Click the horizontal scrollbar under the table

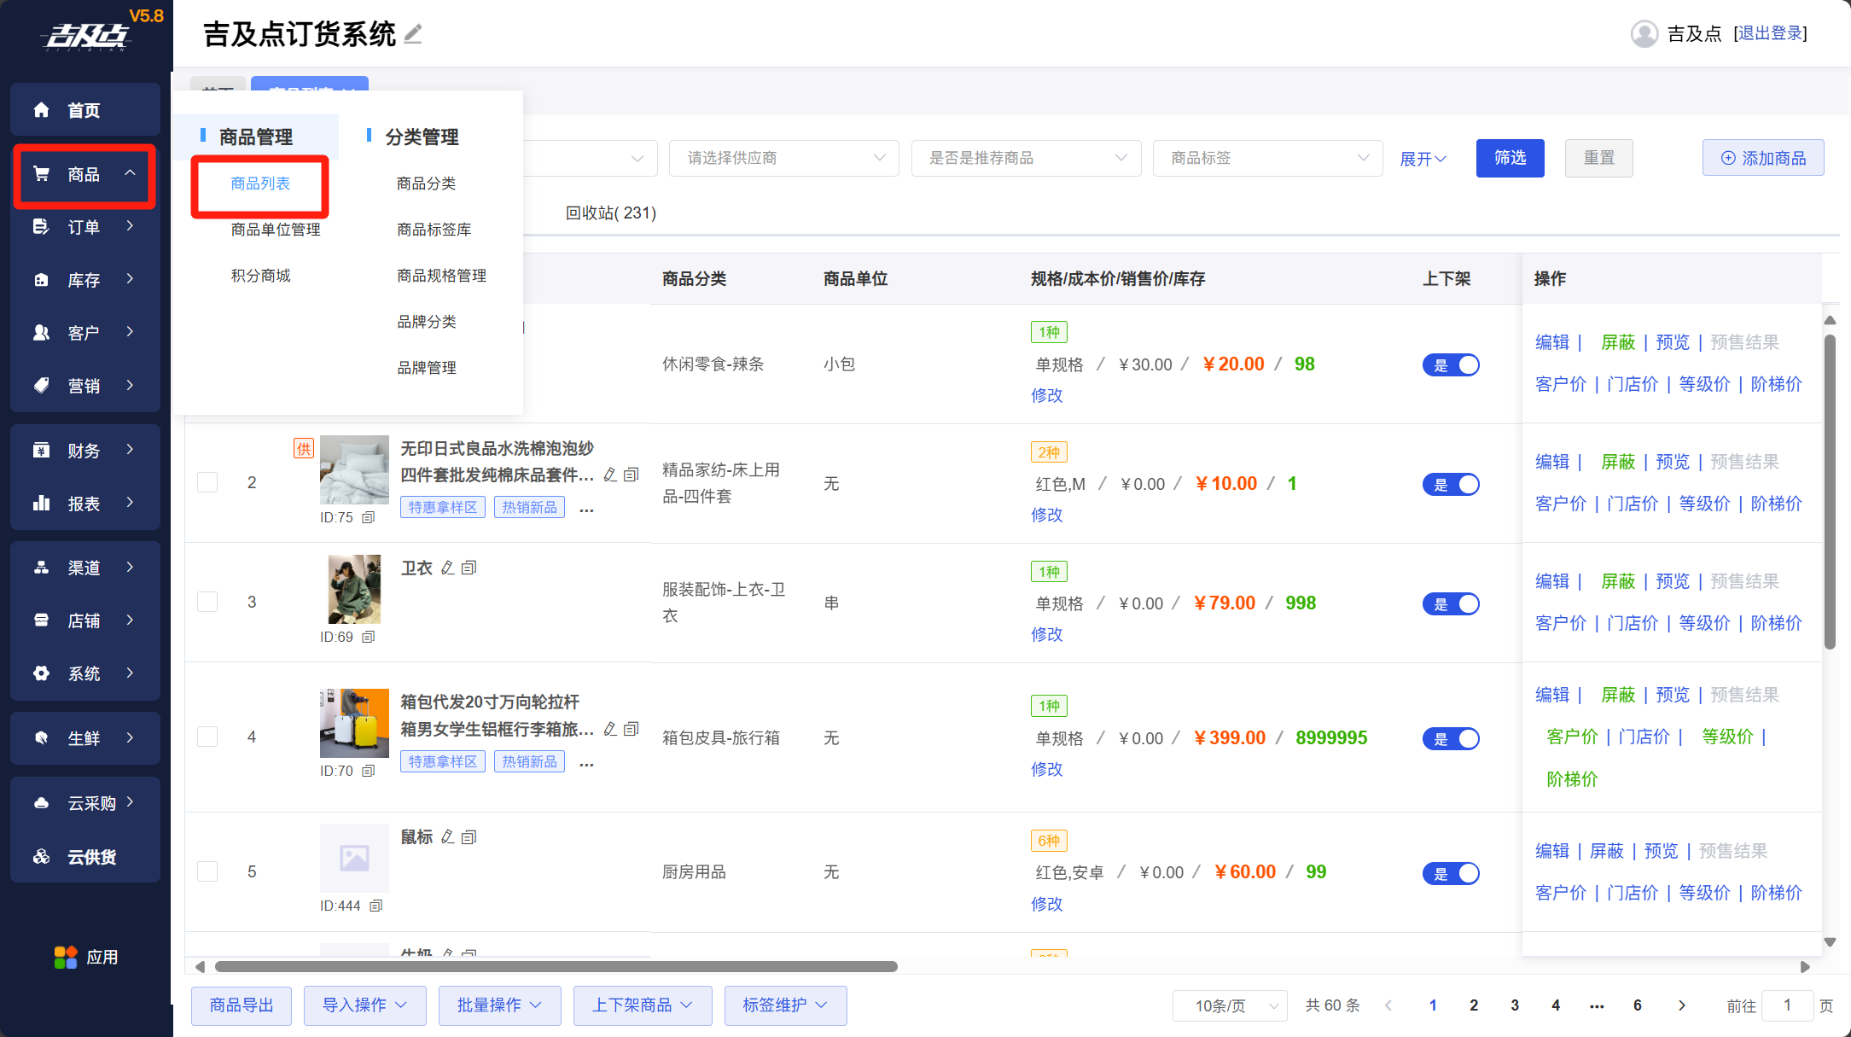tap(556, 966)
